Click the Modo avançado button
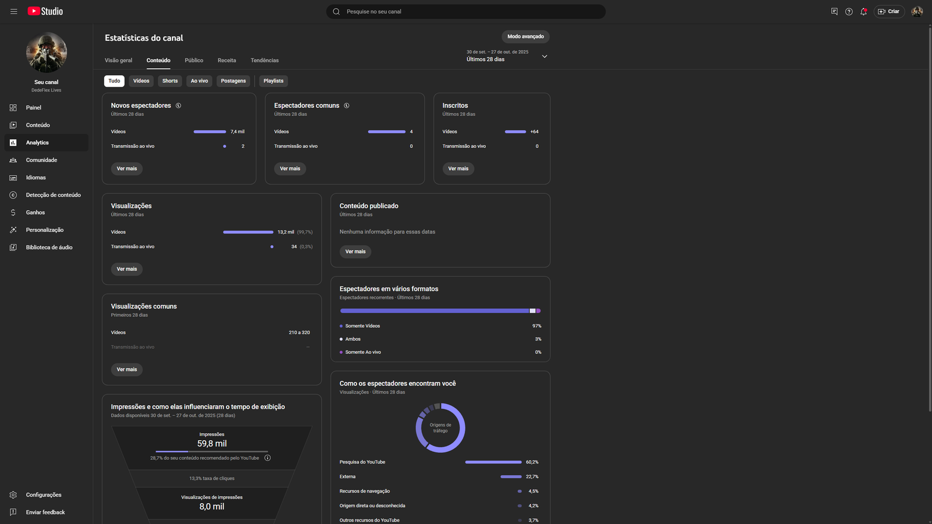The width and height of the screenshot is (932, 524). (x=525, y=37)
